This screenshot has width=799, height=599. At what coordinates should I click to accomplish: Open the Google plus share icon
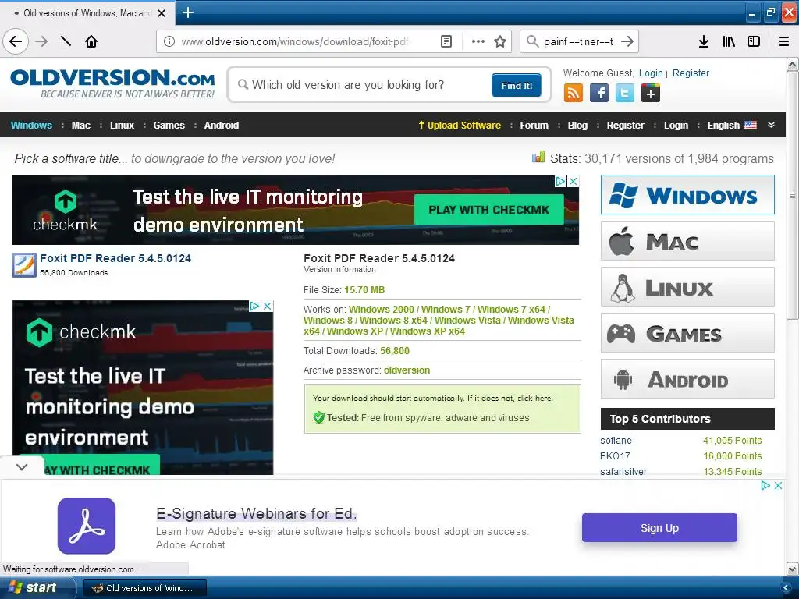coord(651,94)
